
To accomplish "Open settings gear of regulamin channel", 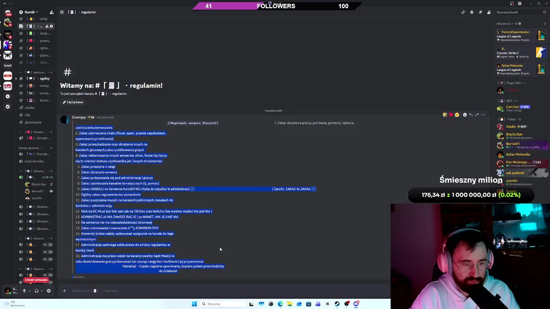I will click(51, 26).
